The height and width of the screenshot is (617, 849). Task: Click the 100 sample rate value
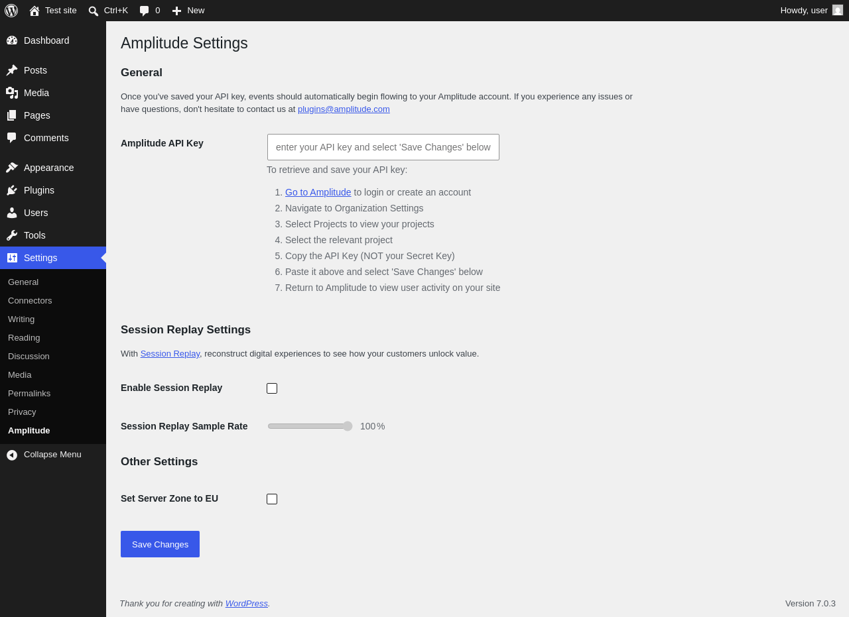tap(367, 426)
